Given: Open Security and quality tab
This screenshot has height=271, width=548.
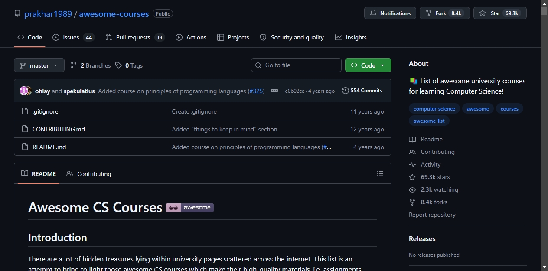Looking at the screenshot, I should click(x=291, y=37).
